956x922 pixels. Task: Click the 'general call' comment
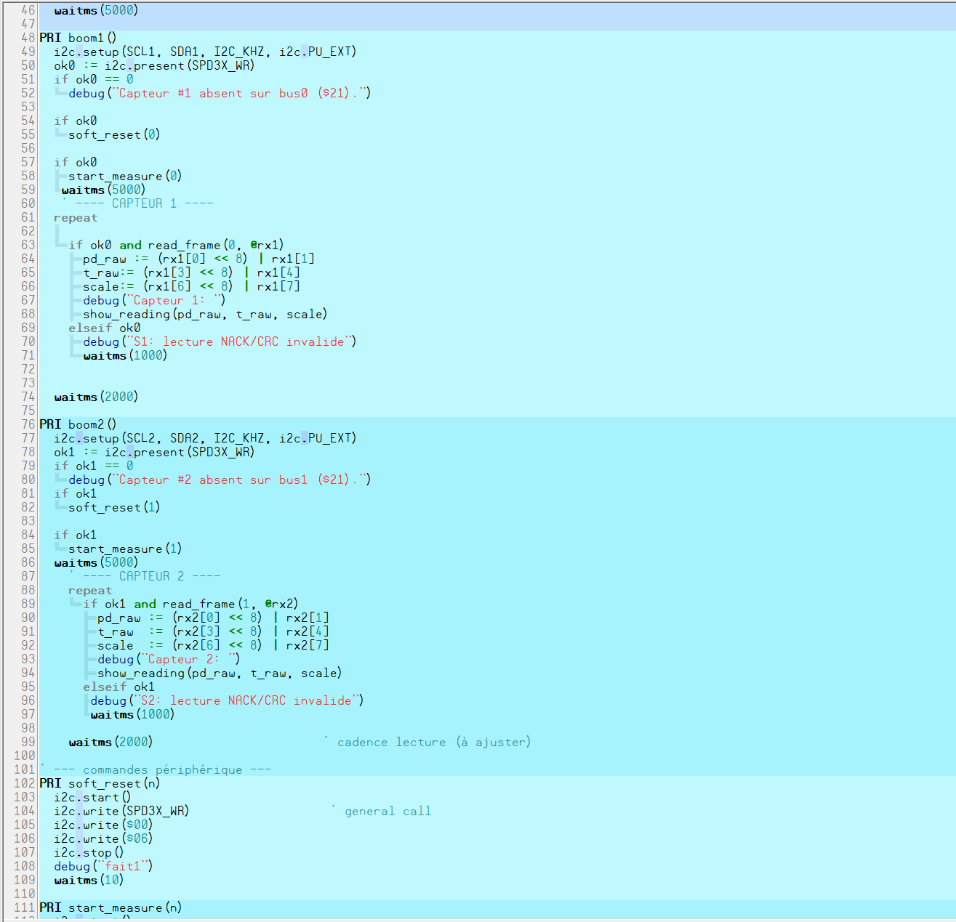click(387, 811)
